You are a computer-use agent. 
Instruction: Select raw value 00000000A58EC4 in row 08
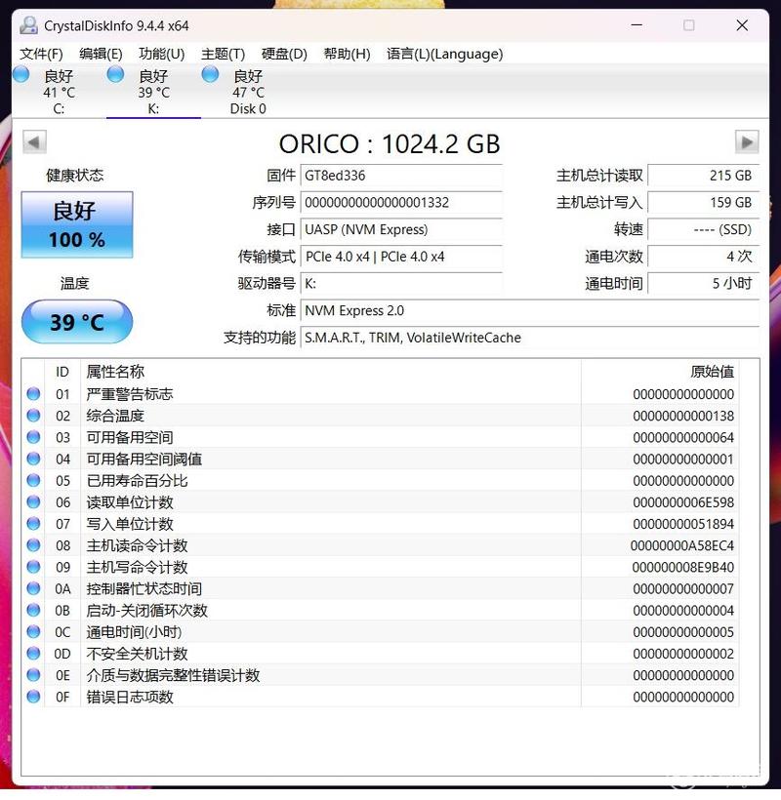tap(682, 545)
